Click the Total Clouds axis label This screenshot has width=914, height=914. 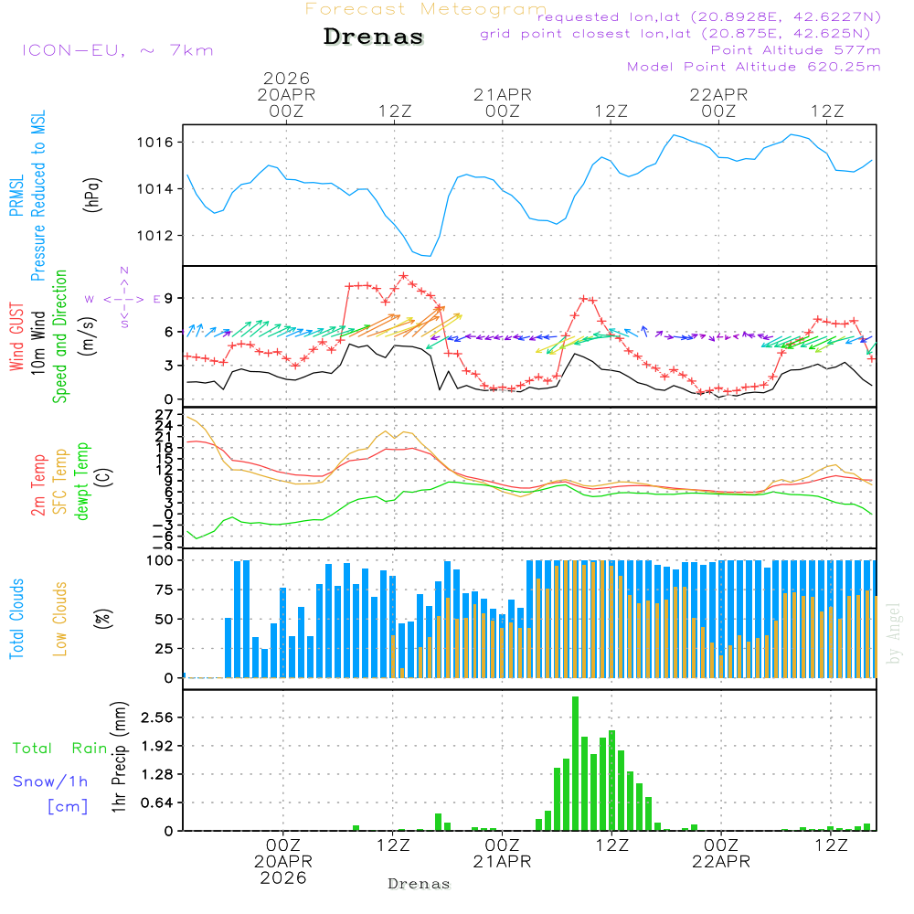(x=16, y=618)
